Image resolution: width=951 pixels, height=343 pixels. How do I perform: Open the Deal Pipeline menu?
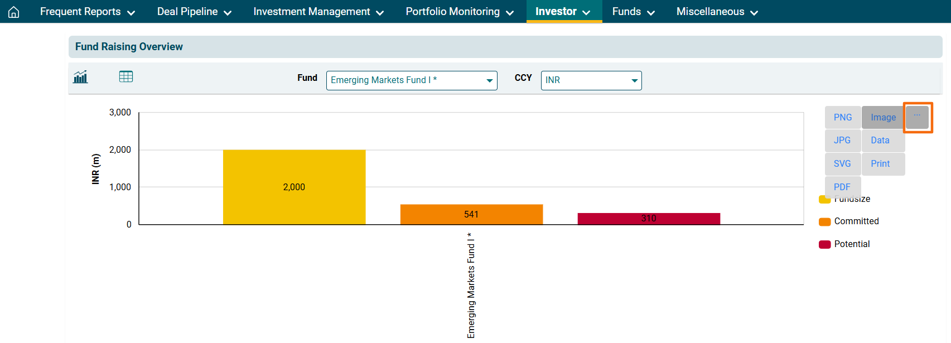(x=194, y=12)
